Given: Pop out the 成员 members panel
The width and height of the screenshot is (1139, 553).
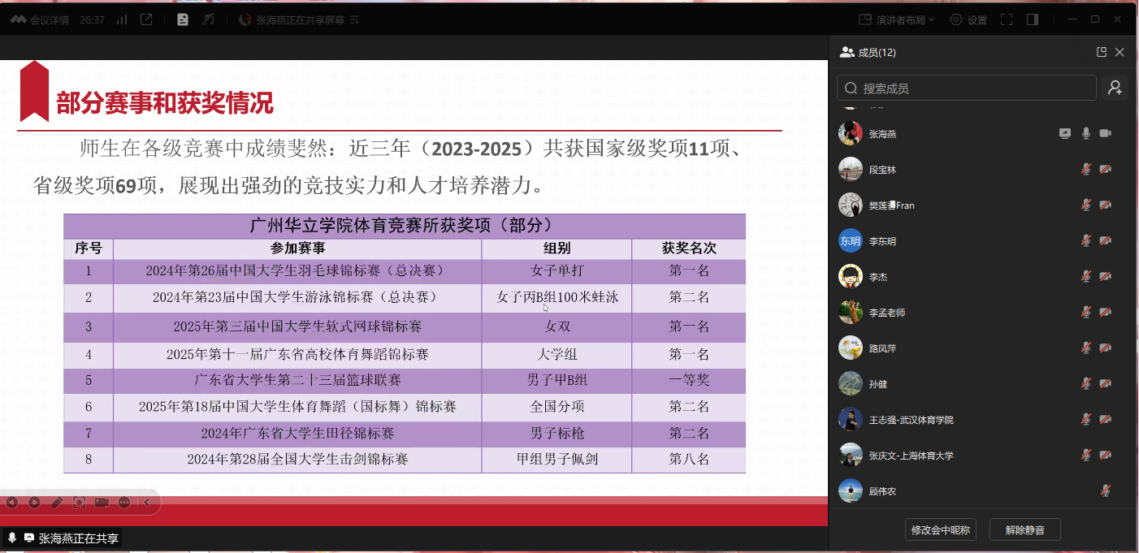Looking at the screenshot, I should (1102, 52).
